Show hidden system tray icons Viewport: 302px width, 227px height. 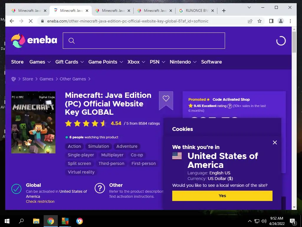(x=250, y=221)
